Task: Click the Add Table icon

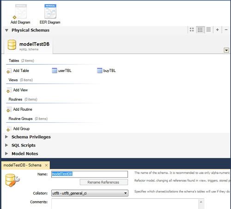Action: [x=9, y=71]
